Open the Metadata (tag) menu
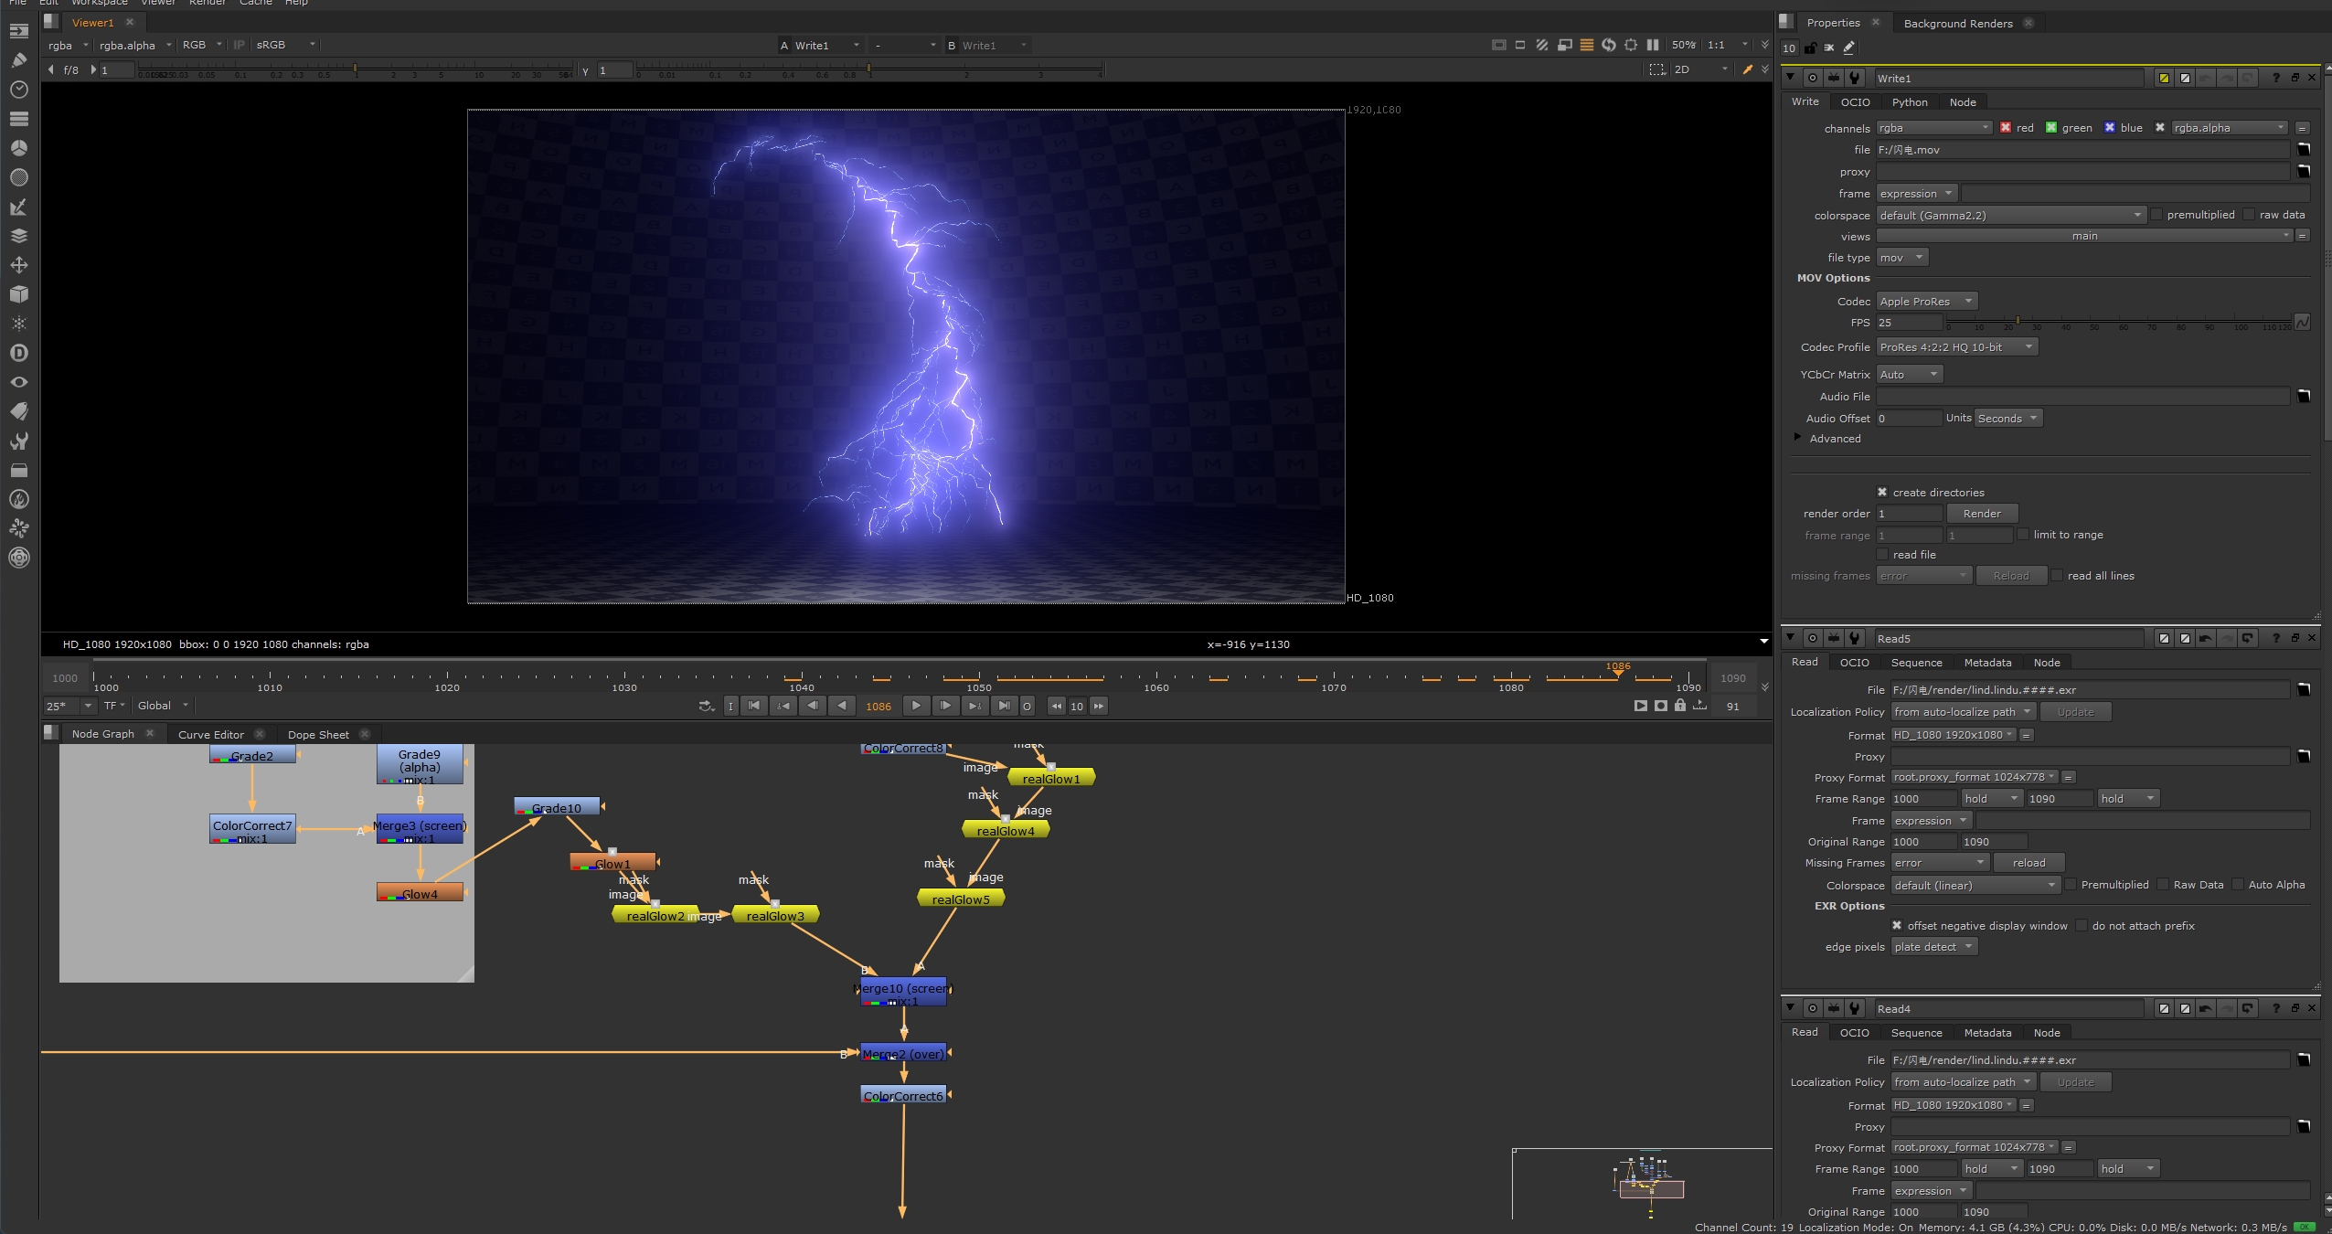 click(18, 411)
